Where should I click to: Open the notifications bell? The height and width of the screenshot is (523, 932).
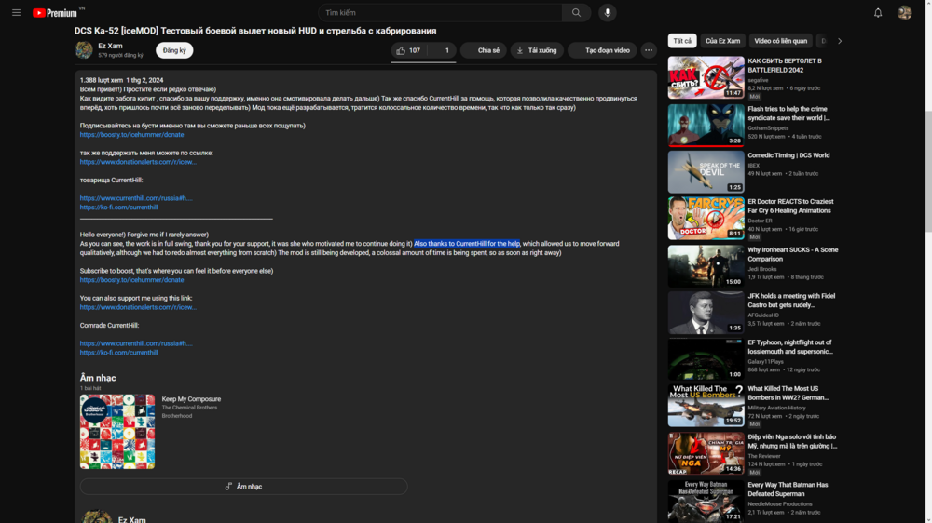click(x=877, y=12)
